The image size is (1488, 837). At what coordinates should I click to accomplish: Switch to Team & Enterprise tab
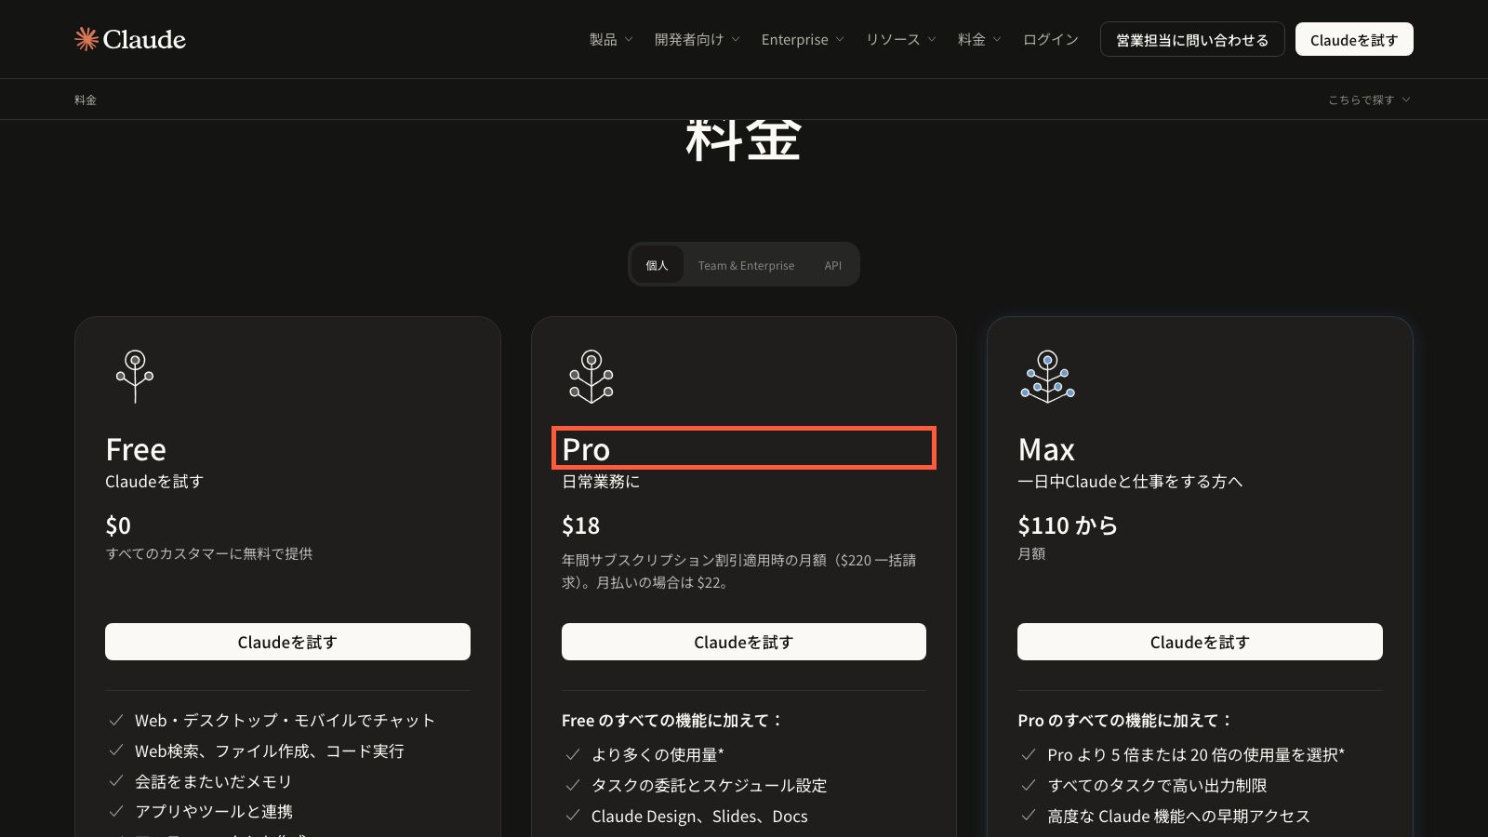(x=747, y=265)
